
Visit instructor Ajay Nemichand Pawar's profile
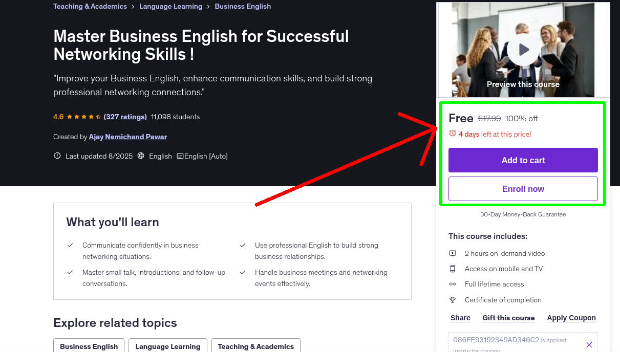pyautogui.click(x=127, y=137)
